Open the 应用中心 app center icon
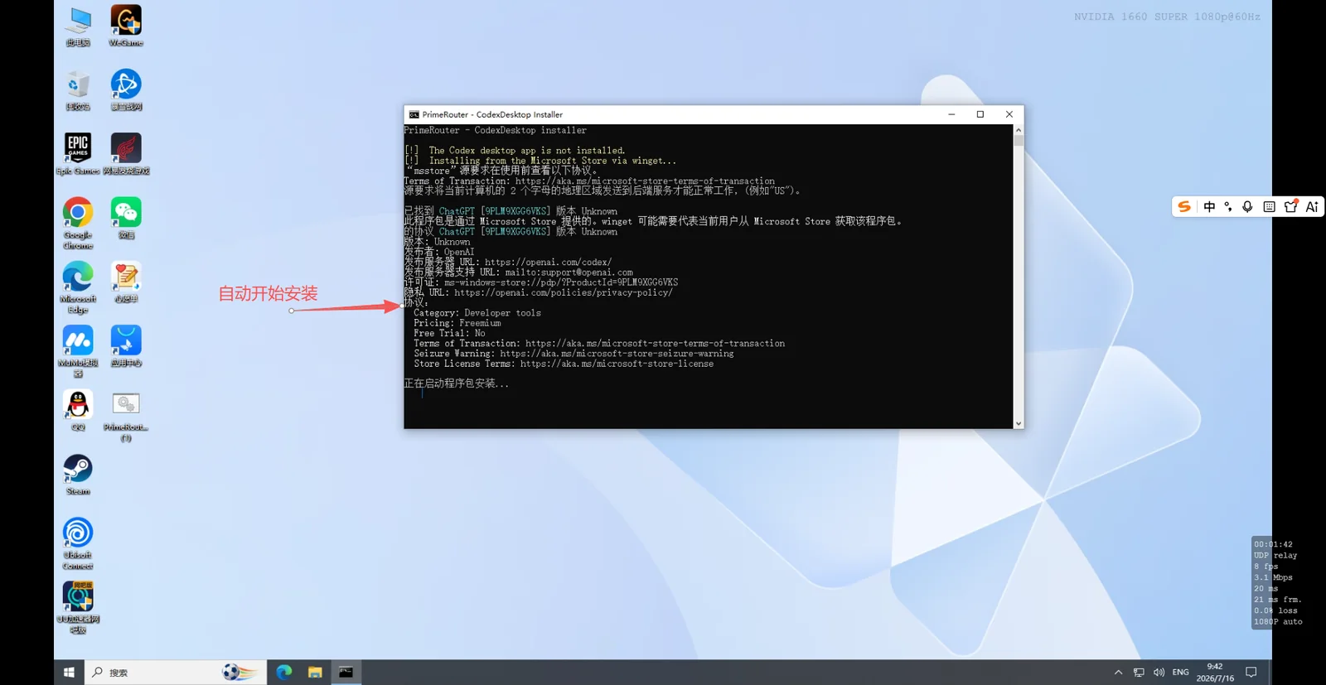The width and height of the screenshot is (1326, 685). 126,346
